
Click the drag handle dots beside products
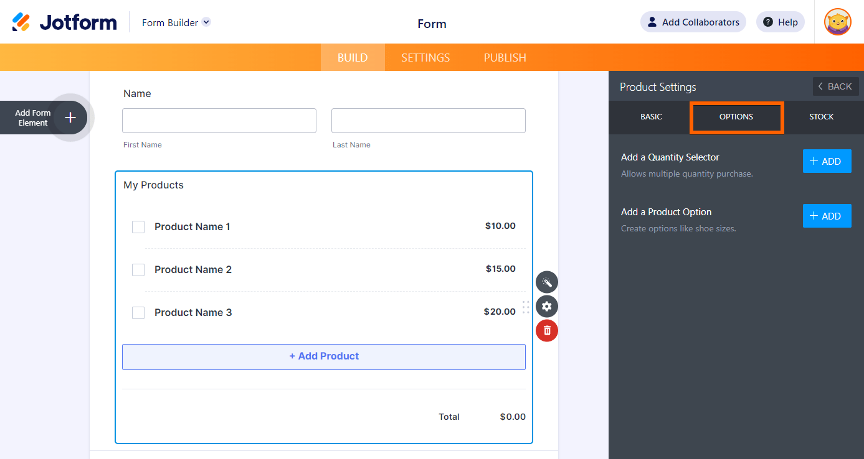[x=526, y=307]
